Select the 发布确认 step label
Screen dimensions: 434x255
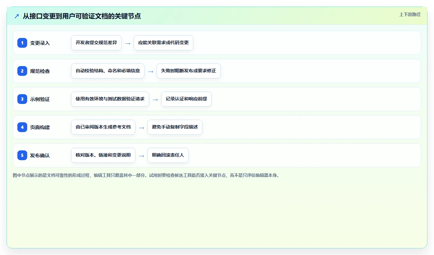40,155
